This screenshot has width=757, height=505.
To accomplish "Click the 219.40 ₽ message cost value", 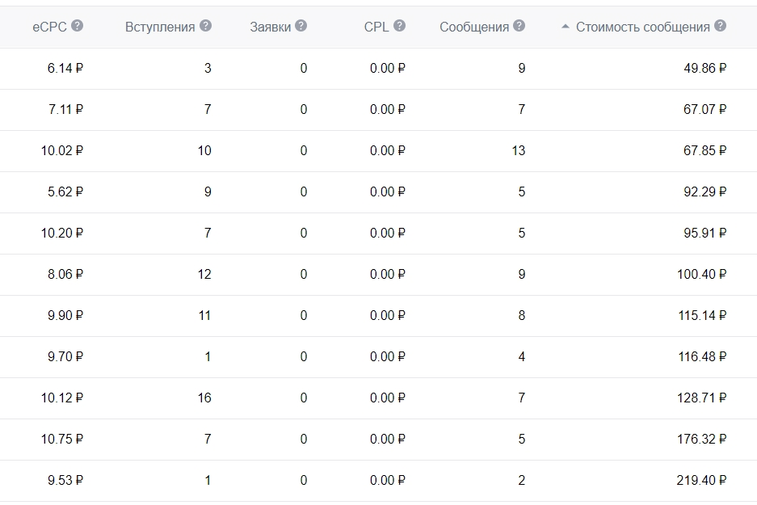I will [701, 481].
